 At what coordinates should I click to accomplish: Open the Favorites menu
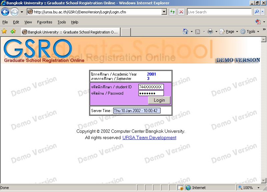(x=45, y=22)
